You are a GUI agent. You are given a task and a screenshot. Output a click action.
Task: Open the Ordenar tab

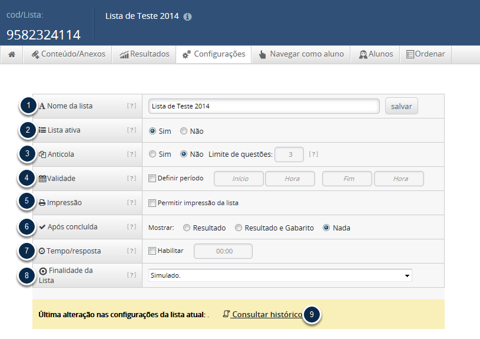point(426,54)
